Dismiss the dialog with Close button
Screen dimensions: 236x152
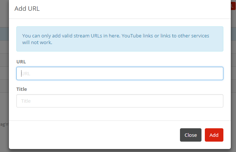[190, 135]
